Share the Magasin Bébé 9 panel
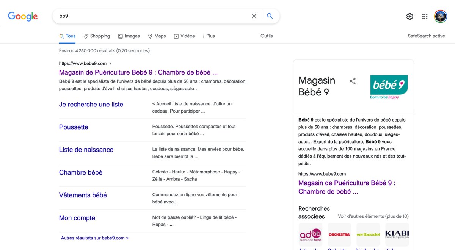 click(x=353, y=81)
